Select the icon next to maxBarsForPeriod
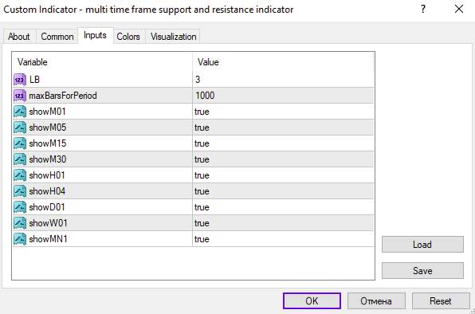 click(20, 96)
